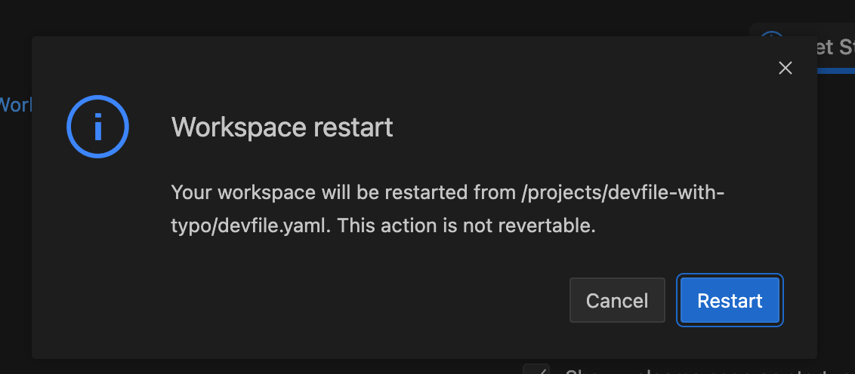The image size is (855, 374).
Task: Close the Workspace restart dialog with X
Action: click(786, 68)
